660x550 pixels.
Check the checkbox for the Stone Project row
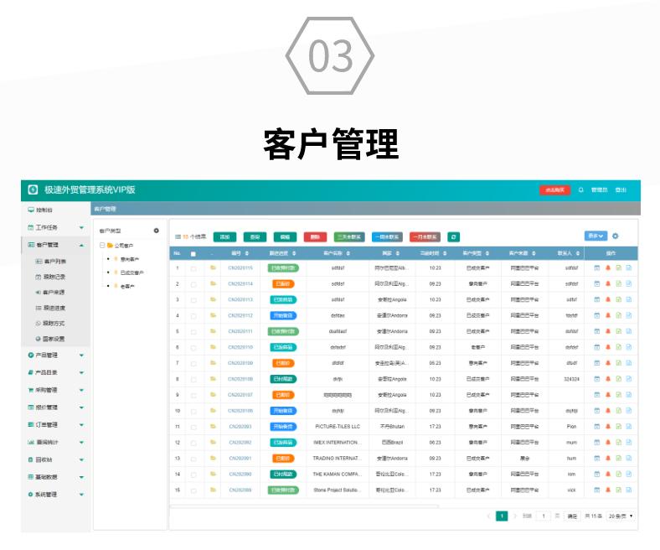(193, 490)
